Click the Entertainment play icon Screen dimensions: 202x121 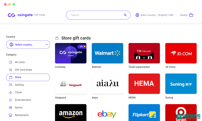click(11, 100)
